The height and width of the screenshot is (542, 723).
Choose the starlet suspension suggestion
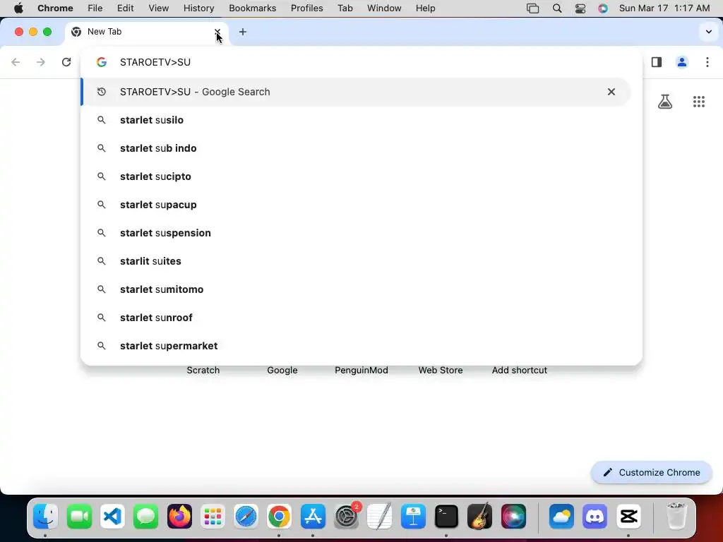tap(356, 233)
